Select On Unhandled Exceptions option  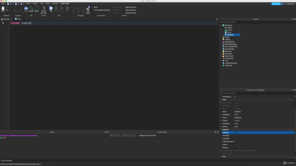pos(102,10)
